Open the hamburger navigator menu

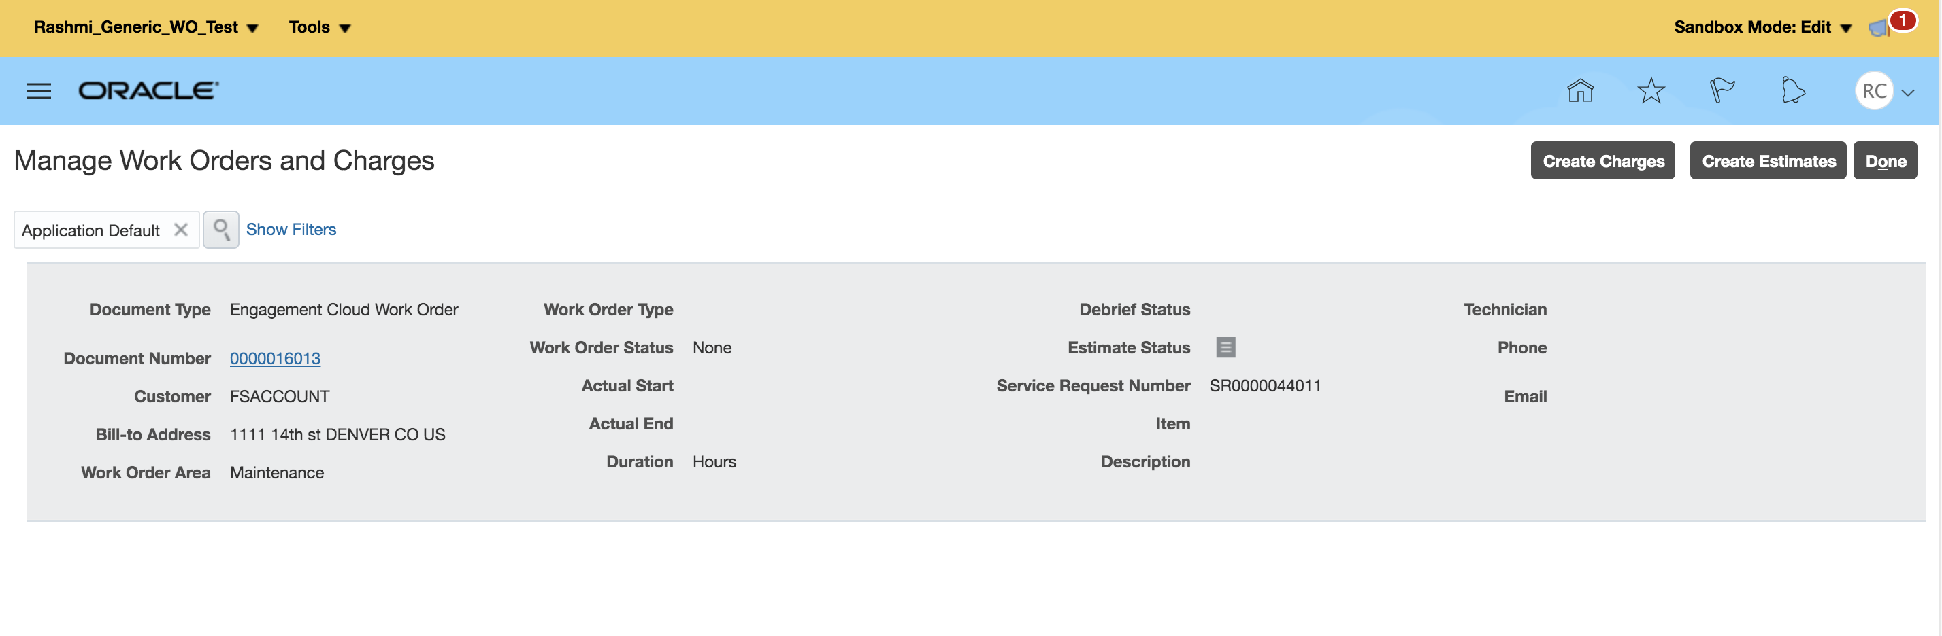[x=39, y=91]
